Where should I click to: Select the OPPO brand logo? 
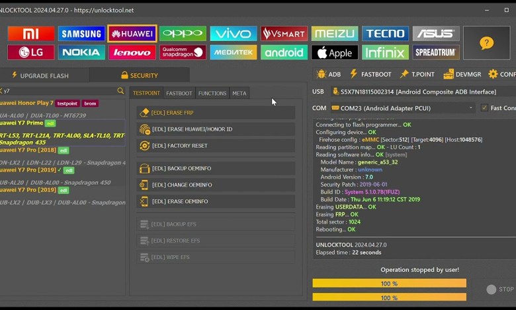(183, 34)
